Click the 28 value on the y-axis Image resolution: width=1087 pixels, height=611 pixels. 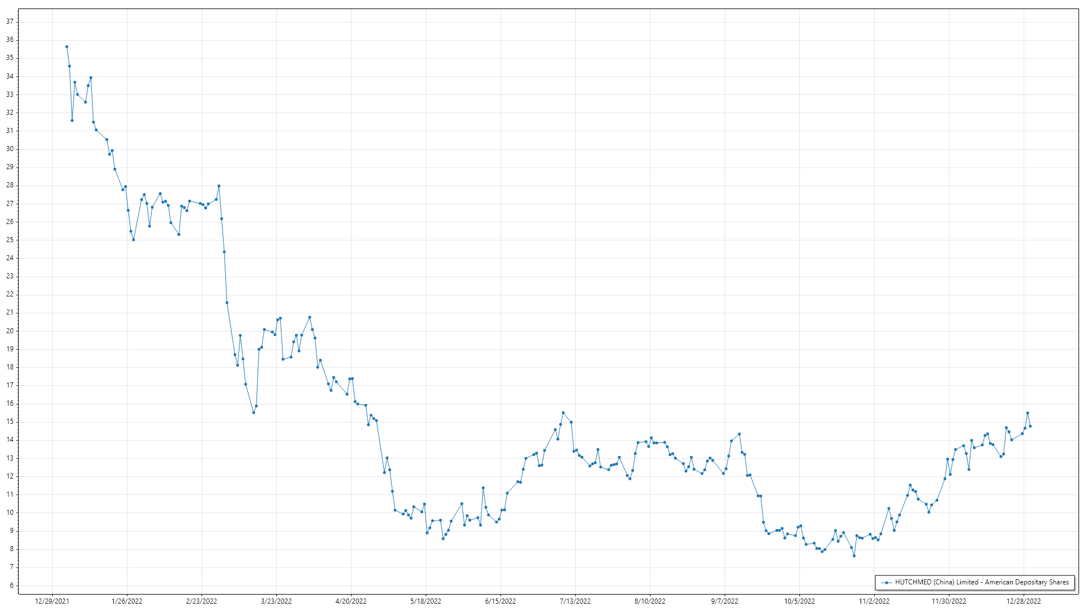click(x=10, y=186)
